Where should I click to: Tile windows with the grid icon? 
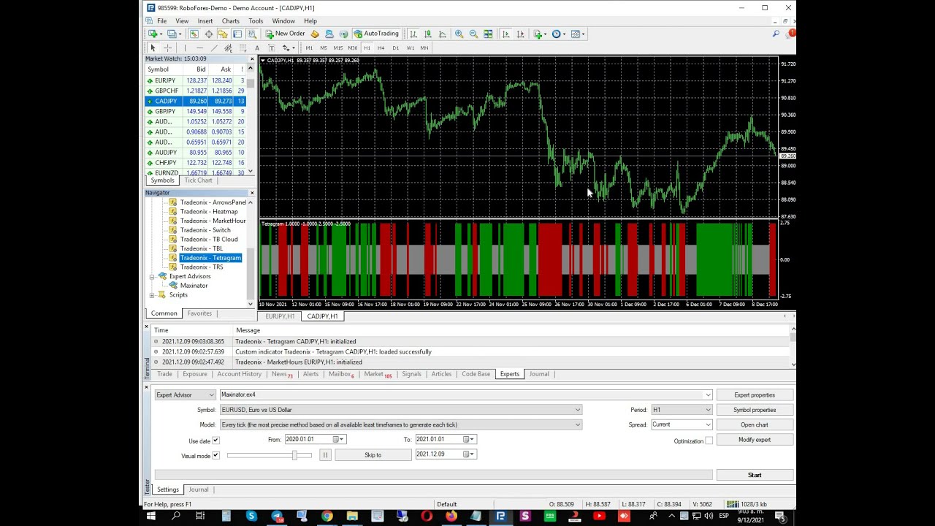[x=488, y=34]
